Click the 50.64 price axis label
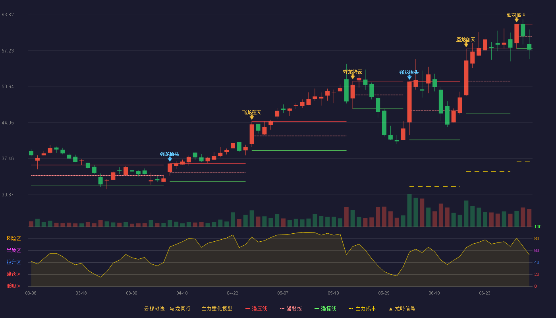This screenshot has height=318, width=556. point(8,86)
